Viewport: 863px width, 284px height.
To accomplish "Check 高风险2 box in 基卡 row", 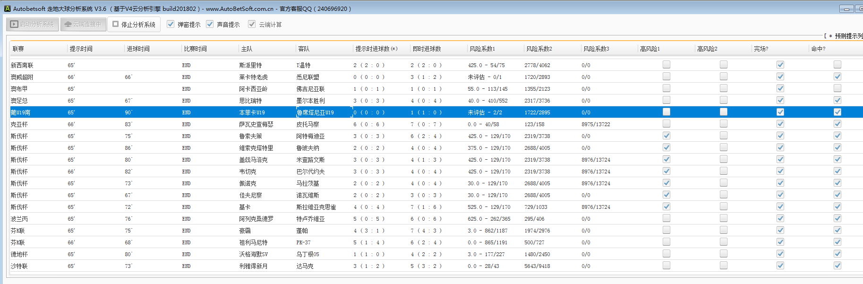I will pos(723,207).
